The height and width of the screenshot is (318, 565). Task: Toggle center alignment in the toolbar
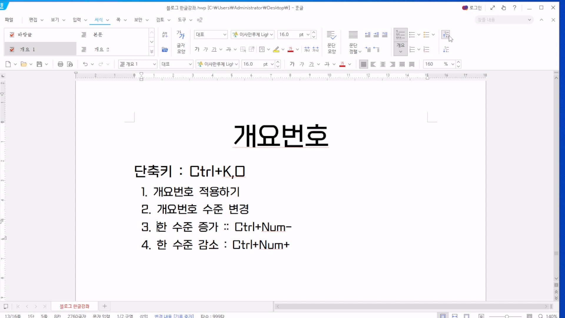pyautogui.click(x=383, y=64)
